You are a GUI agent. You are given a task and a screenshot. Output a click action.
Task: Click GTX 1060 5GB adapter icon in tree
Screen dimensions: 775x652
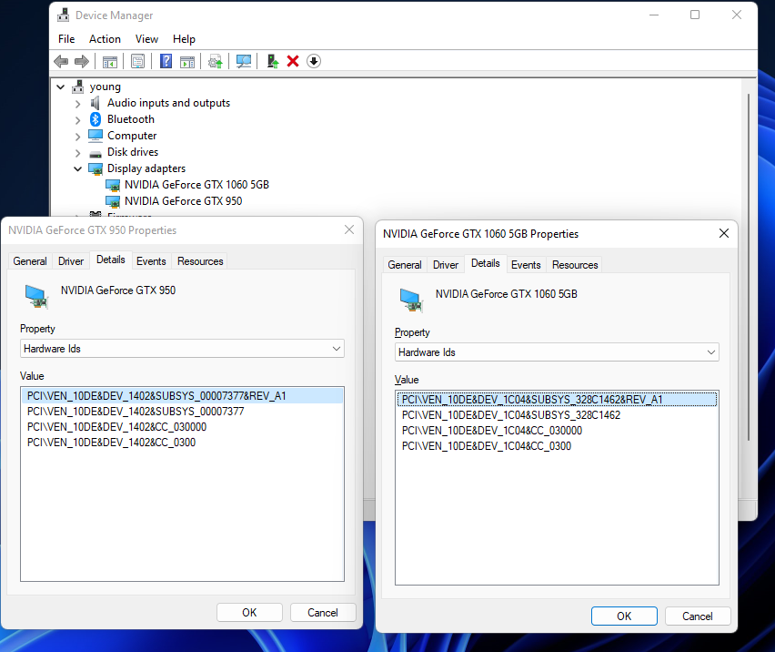(x=113, y=186)
